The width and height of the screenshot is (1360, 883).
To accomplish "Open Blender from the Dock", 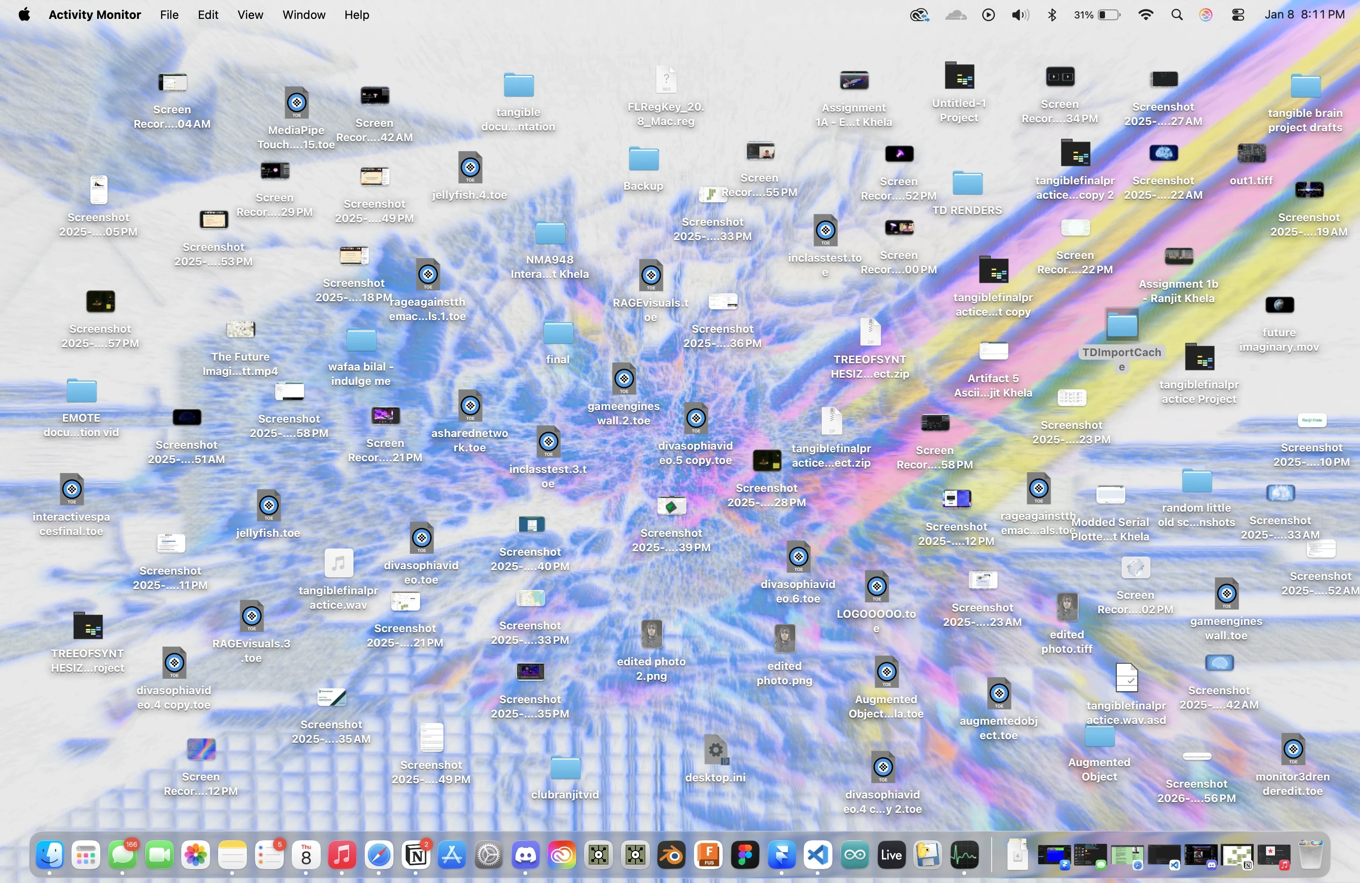I will (671, 855).
